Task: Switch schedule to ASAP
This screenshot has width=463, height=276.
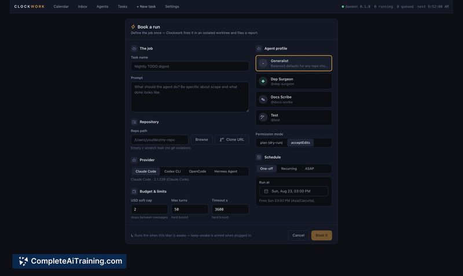Action: [310, 169]
